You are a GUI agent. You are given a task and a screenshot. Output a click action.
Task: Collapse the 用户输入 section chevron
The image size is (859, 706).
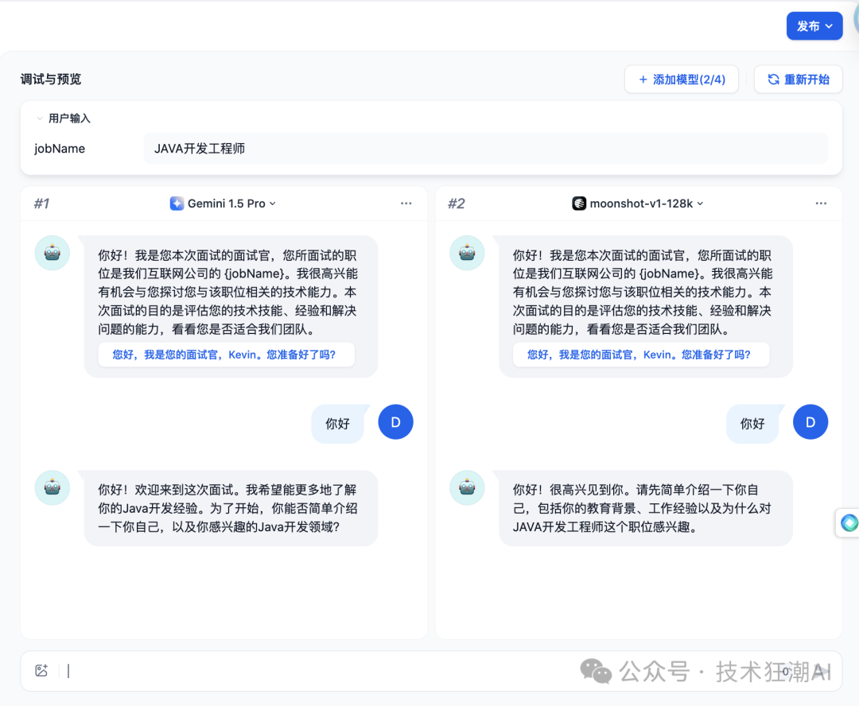(x=40, y=118)
